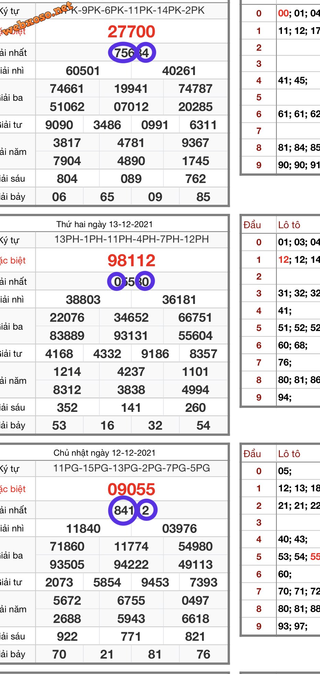Click the date heading Chủ nhật ngày 12-12-2021
This screenshot has width=320, height=674.
click(105, 453)
